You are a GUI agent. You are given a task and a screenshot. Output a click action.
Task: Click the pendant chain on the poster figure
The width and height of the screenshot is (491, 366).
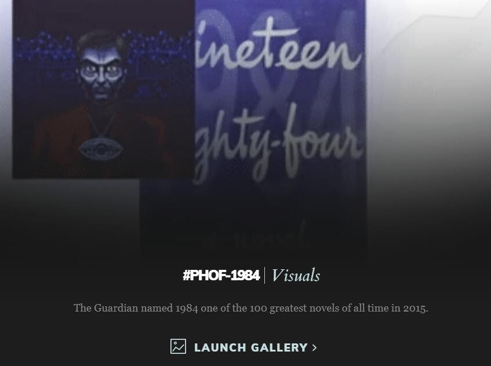(x=101, y=125)
